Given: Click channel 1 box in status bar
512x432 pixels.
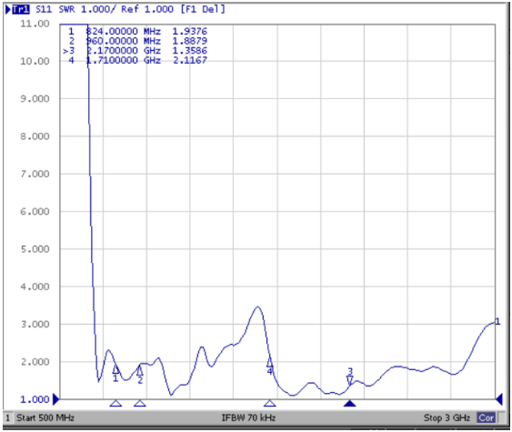Looking at the screenshot, I should [x=8, y=417].
